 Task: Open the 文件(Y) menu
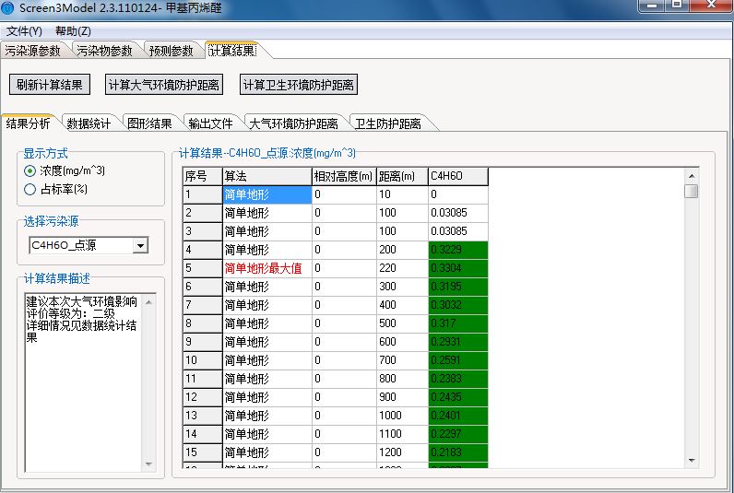click(24, 31)
